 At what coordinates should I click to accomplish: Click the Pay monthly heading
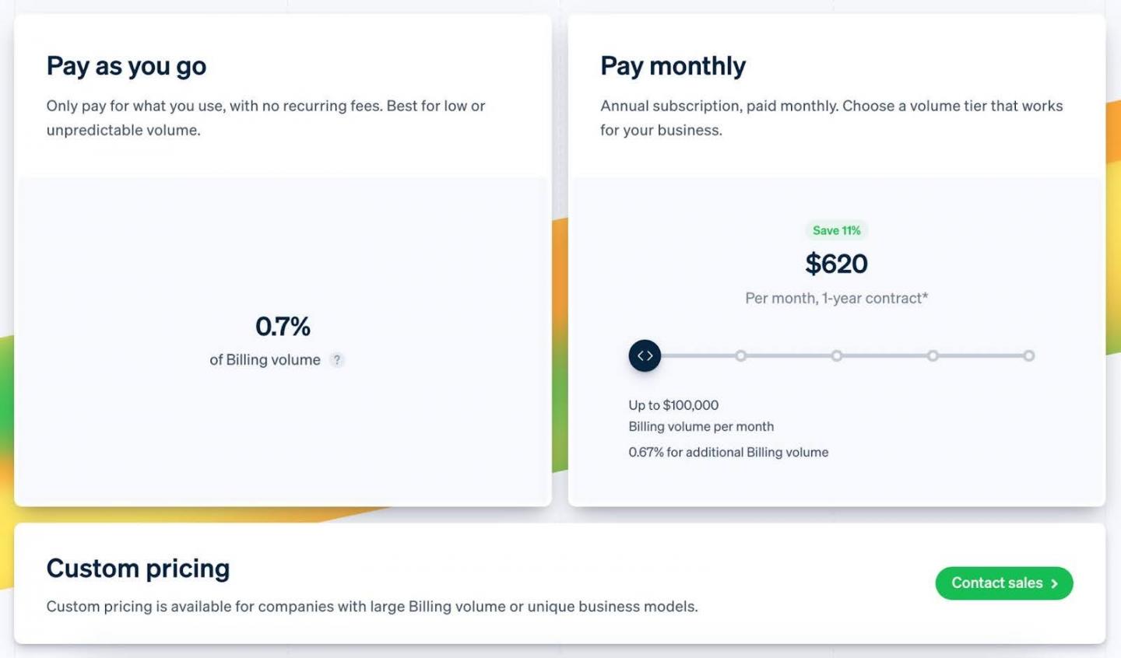point(673,66)
